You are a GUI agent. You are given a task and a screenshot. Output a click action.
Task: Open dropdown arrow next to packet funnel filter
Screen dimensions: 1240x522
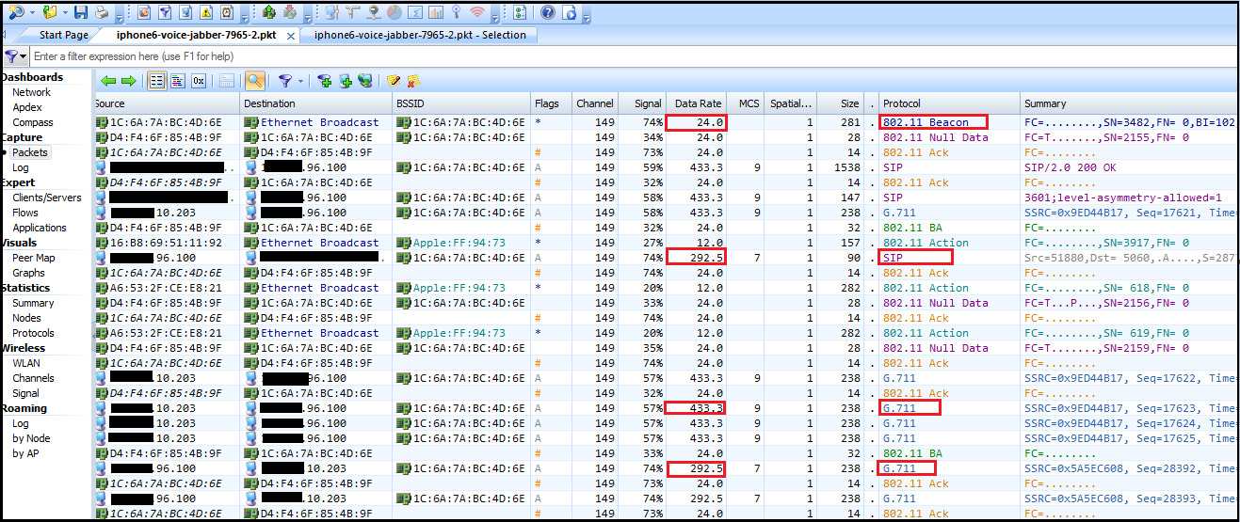300,82
